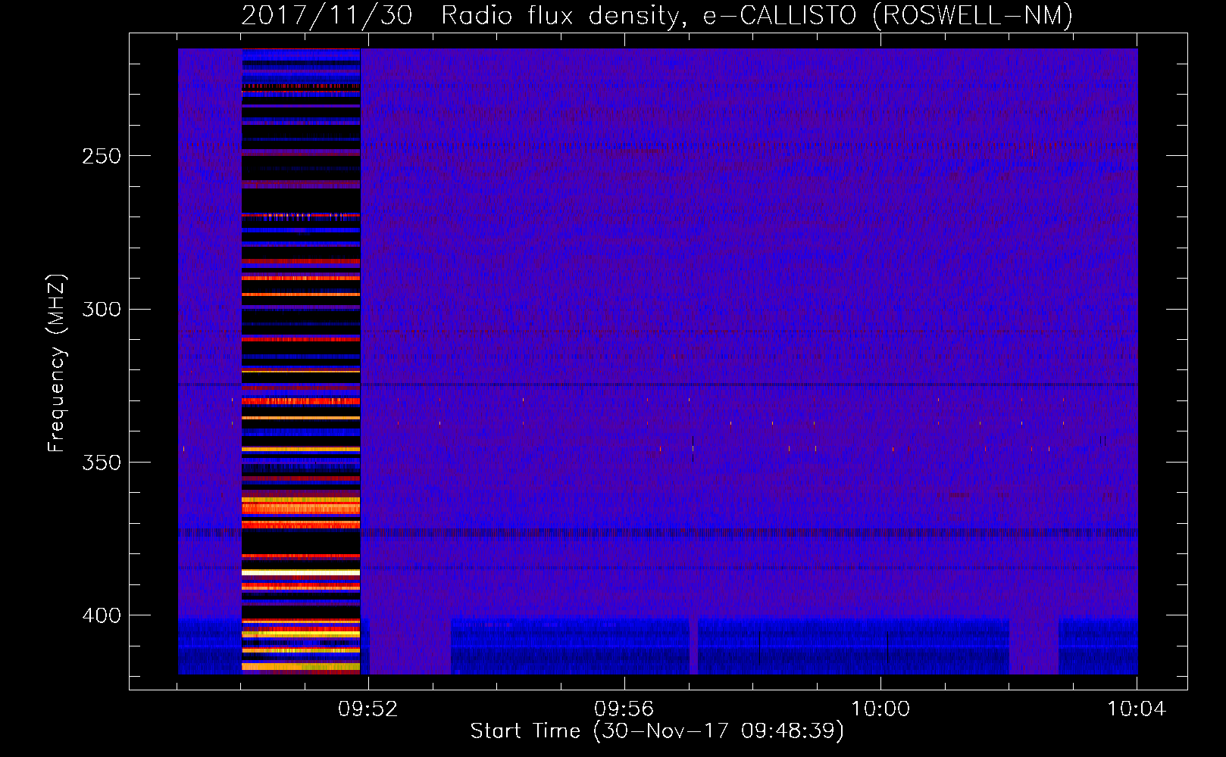Screen dimensions: 1226x757
Task: Click the 300 frequency tick label
Action: click(x=102, y=309)
